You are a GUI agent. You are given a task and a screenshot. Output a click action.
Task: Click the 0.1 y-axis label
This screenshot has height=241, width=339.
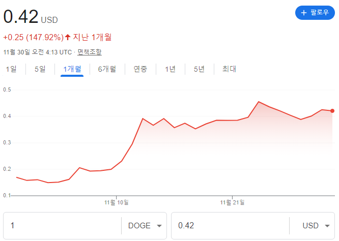[x=7, y=195]
